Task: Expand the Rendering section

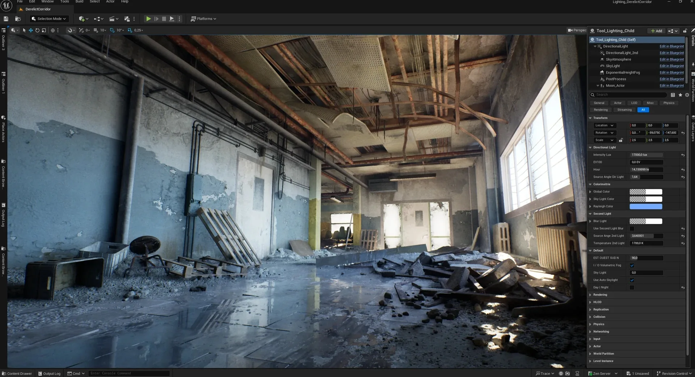Action: coord(600,295)
